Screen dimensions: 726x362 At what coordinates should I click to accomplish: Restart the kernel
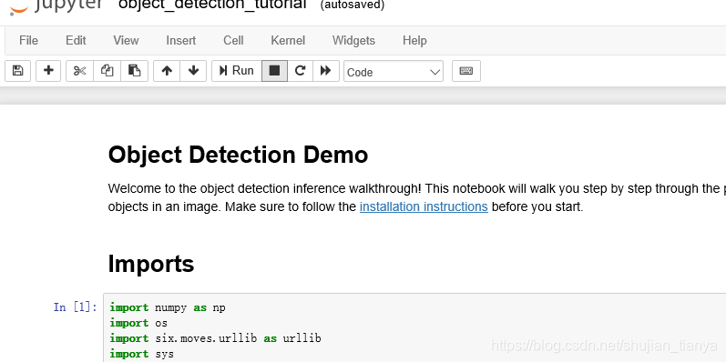coord(300,71)
